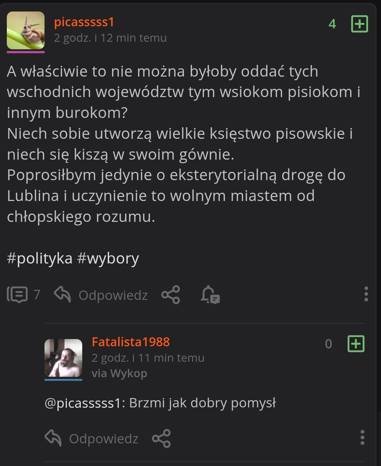The height and width of the screenshot is (466, 381).
Task: Open picasssss1 profile via username
Action: [84, 22]
